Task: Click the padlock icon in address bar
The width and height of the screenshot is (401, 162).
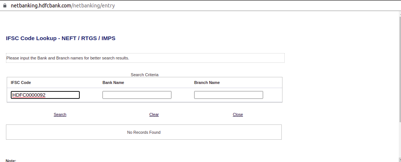Action: point(4,6)
